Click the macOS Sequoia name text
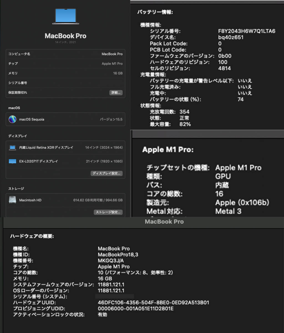The width and height of the screenshot is (284, 333). pos(32,120)
